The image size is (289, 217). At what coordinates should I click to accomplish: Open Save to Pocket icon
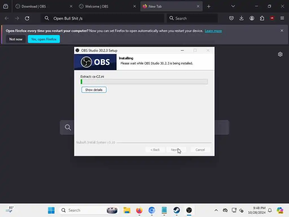231,18
